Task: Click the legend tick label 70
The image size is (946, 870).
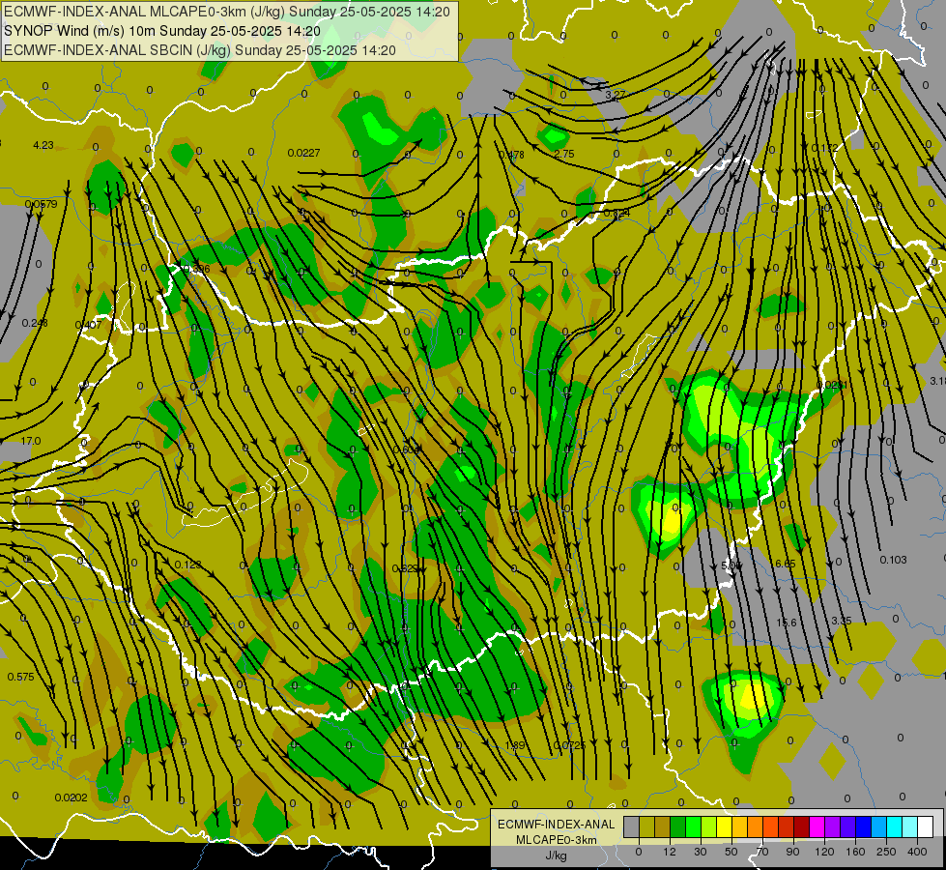Action: pos(762,852)
